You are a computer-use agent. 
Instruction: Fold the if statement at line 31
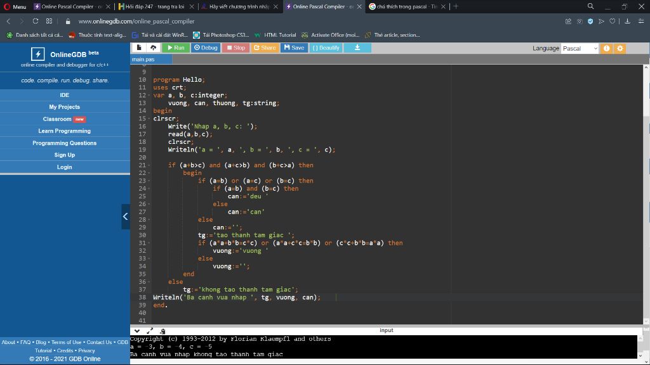click(149, 243)
